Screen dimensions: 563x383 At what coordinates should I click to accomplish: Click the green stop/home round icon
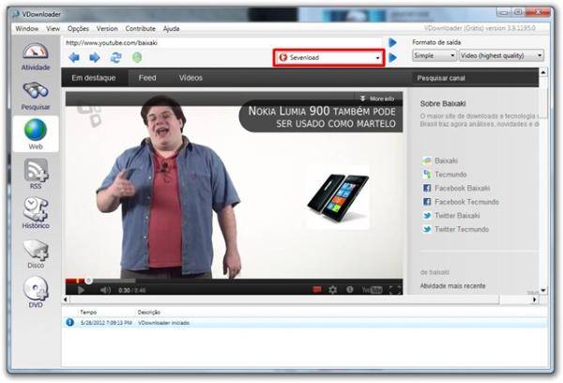click(137, 57)
